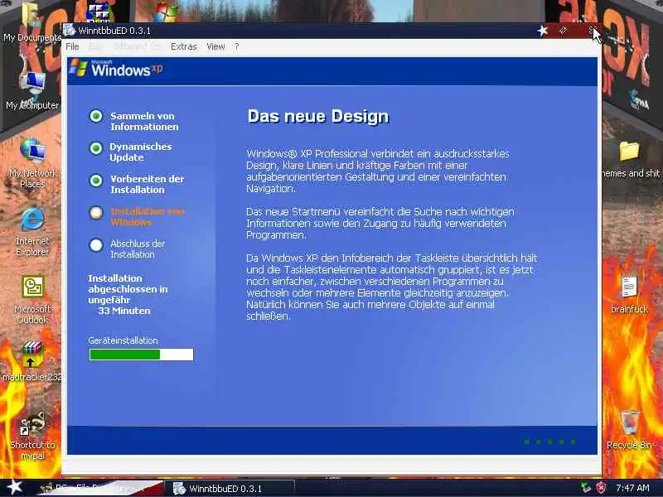The width and height of the screenshot is (663, 497).
Task: Click the Abschluss der Installation label
Action: (138, 249)
